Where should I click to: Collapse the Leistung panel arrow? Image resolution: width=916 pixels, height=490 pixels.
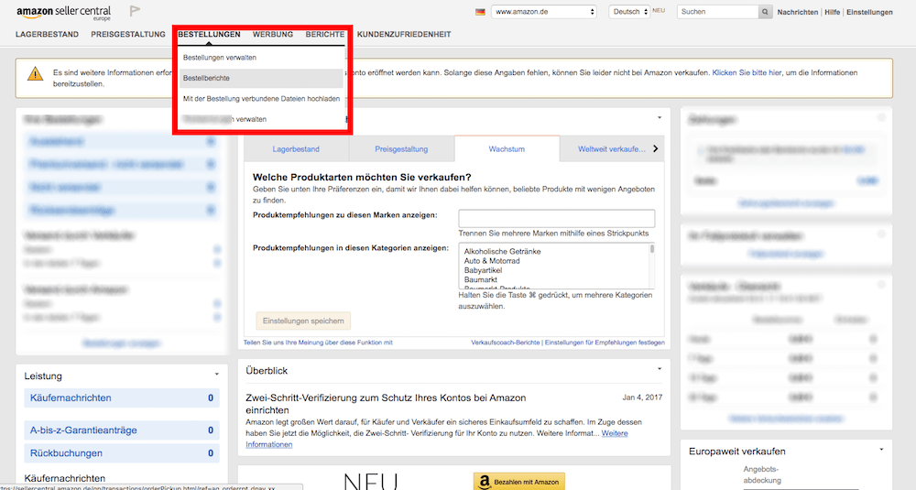click(x=217, y=375)
